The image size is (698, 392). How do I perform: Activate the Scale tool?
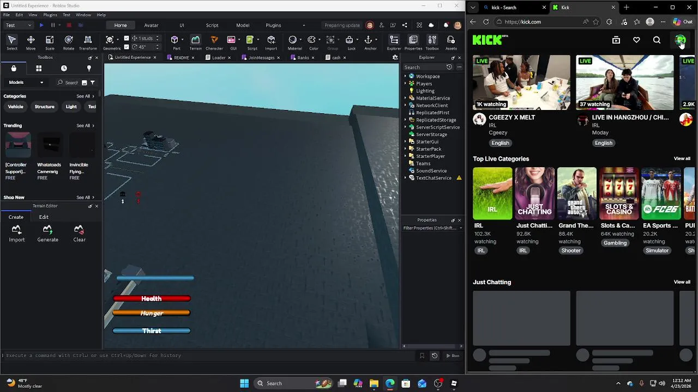pos(50,42)
